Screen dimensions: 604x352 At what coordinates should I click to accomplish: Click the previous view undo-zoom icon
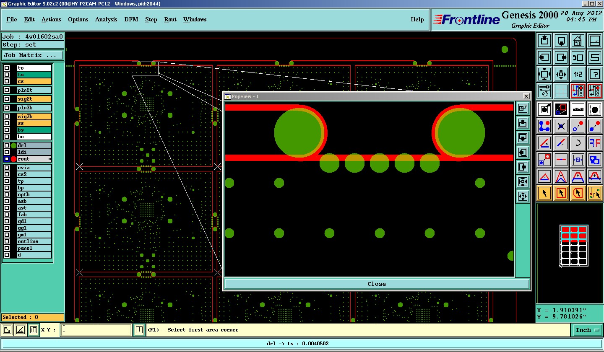578,57
